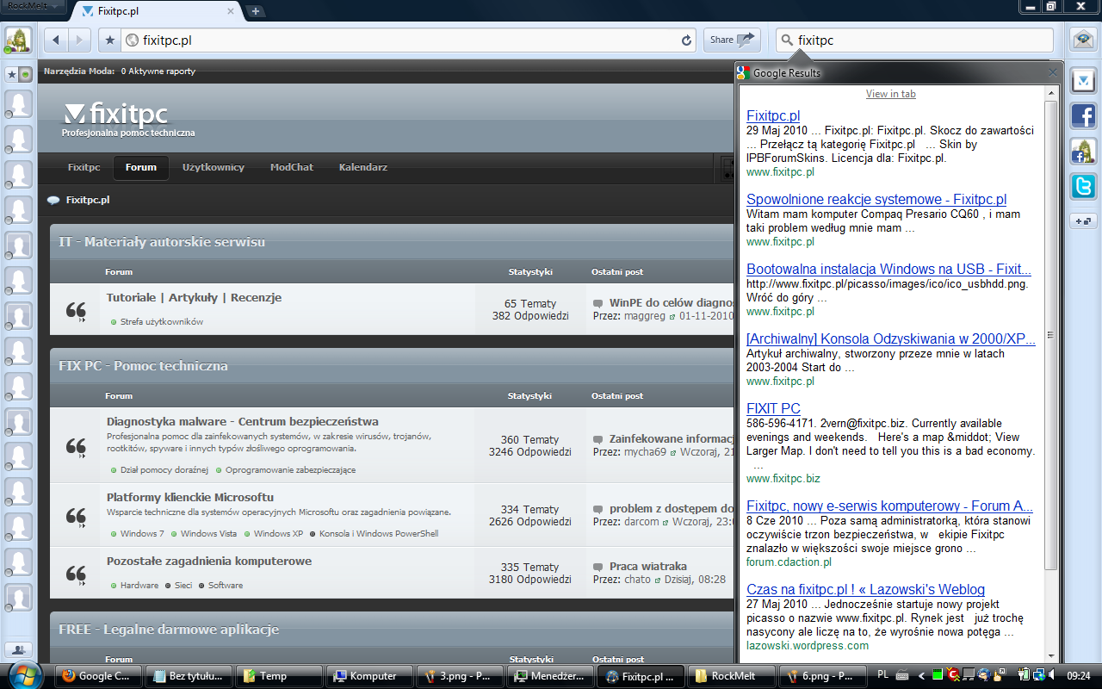Reload the current page
This screenshot has height=689, width=1102.
pyautogui.click(x=686, y=40)
